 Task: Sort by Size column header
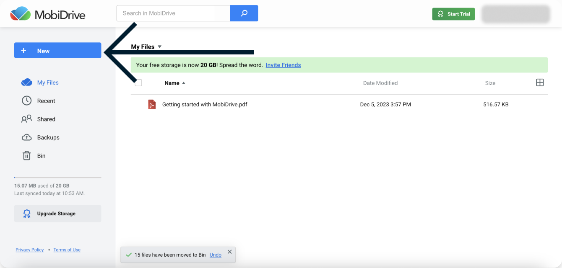tap(490, 83)
